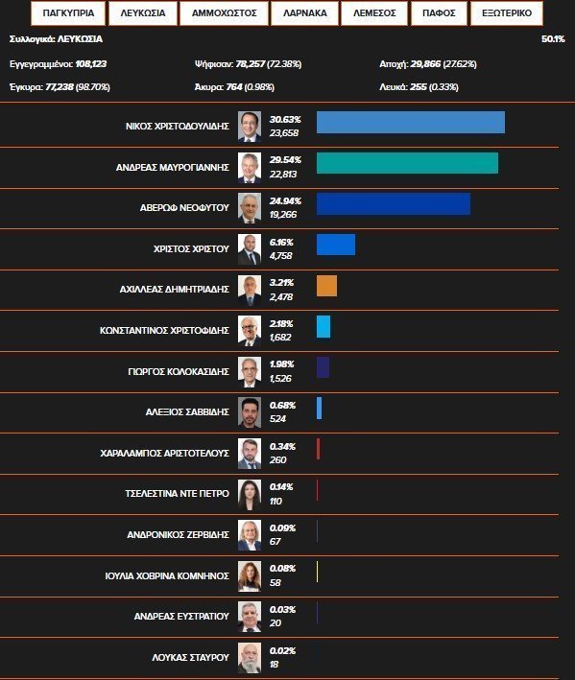
Task: View the ΛΕΜΕΣΟΣ tab
Action: coord(374,13)
